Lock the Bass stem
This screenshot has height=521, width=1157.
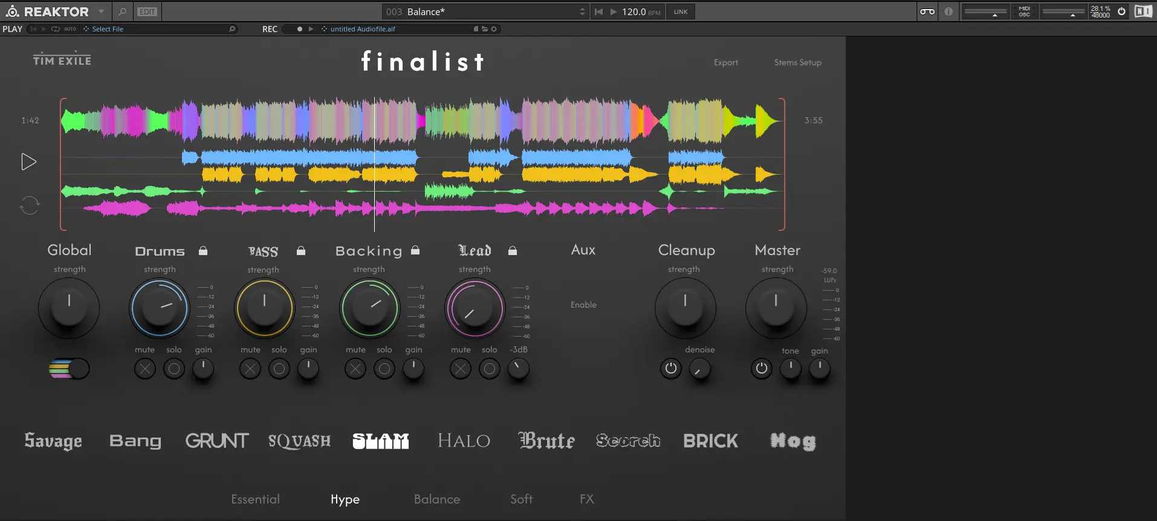(x=301, y=250)
